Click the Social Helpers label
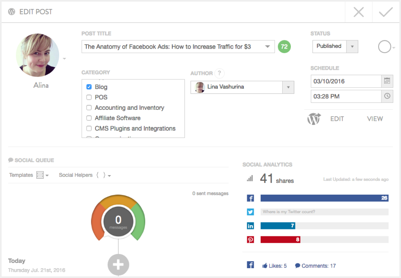 pos(76,175)
